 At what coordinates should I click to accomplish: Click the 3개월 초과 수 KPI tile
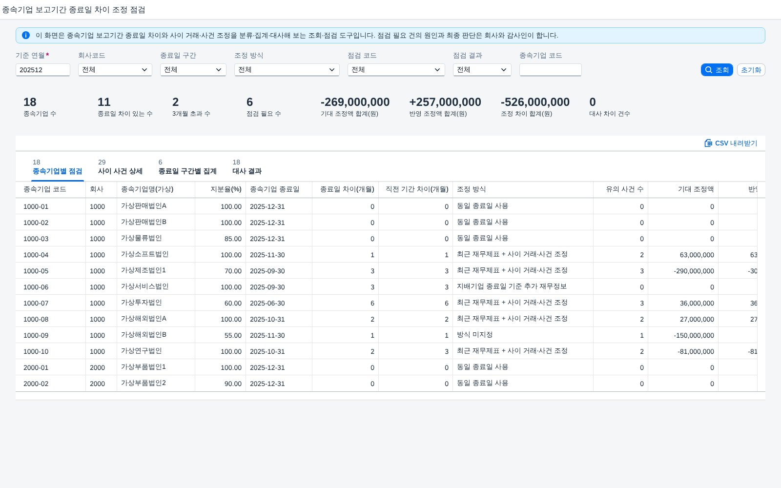(191, 107)
